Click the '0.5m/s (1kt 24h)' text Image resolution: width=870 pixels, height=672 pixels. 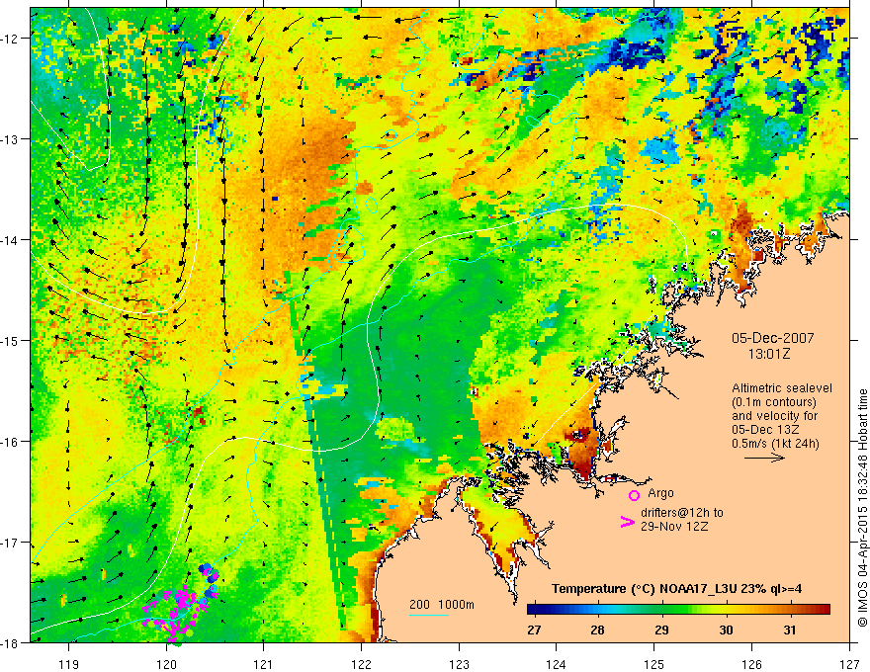click(x=775, y=444)
